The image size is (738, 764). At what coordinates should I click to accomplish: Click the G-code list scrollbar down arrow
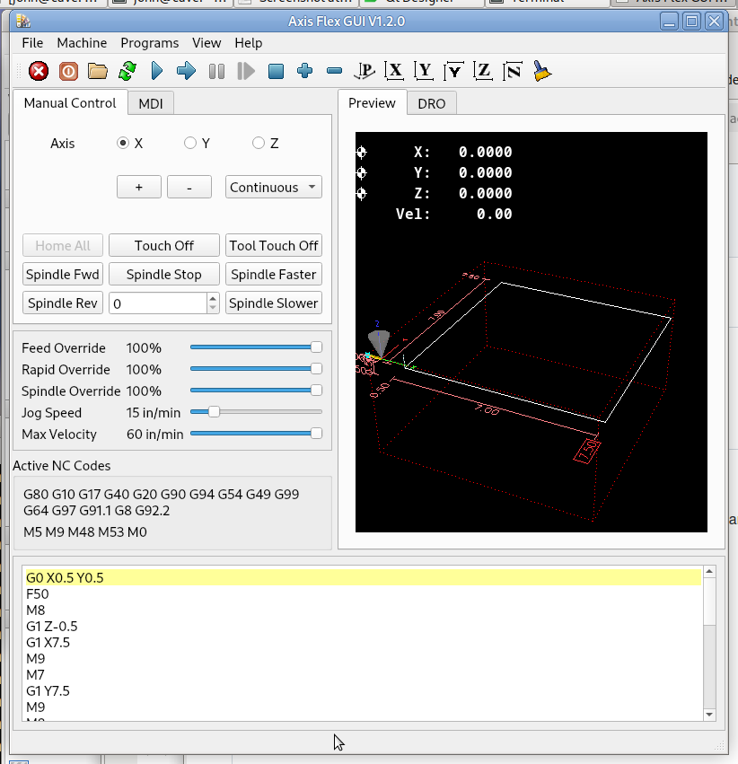(709, 715)
